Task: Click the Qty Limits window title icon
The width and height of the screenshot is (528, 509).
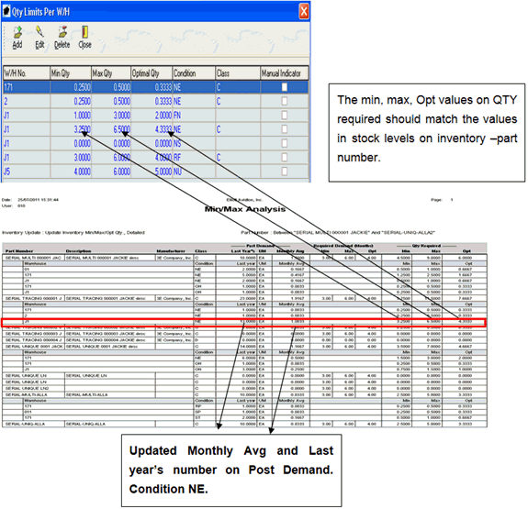Action: pyautogui.click(x=6, y=11)
